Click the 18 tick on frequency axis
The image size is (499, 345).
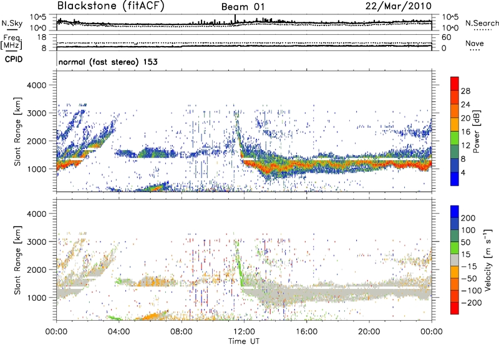[42, 37]
